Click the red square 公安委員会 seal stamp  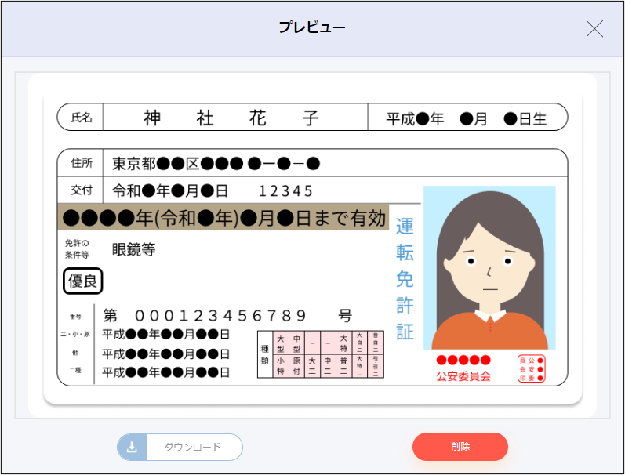(531, 368)
